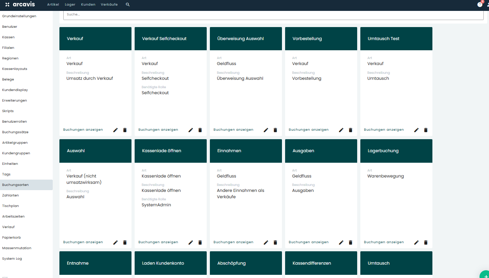Screen dimensions: 489x278
Task: Show Buchungen anzeigen for Umtausch Test
Action: [x=384, y=130]
